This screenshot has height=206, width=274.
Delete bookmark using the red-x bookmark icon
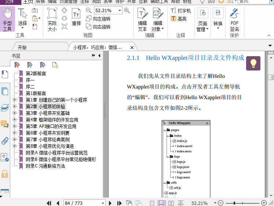click(x=17, y=65)
